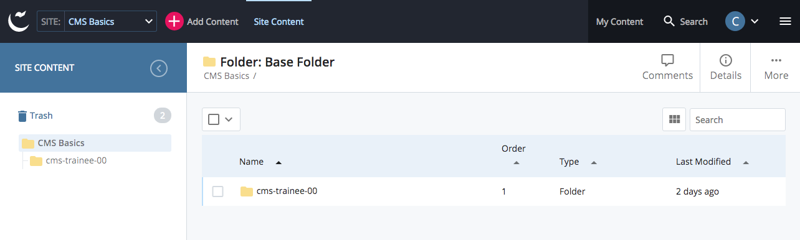Image resolution: width=800 pixels, height=240 pixels.
Task: Expand the bulk selection dropdown chevron
Action: click(x=229, y=119)
